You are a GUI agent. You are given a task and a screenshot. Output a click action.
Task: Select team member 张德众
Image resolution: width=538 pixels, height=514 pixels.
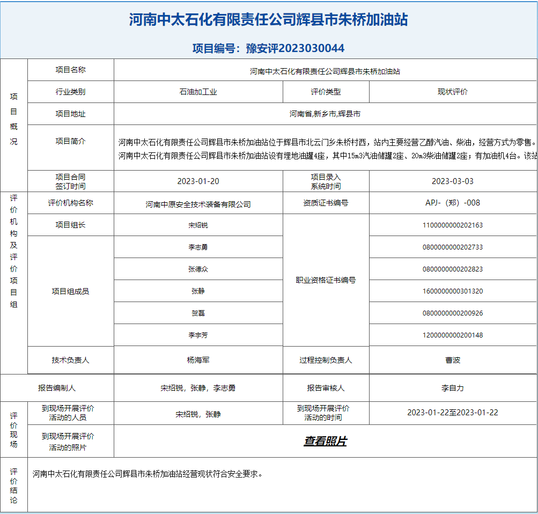pos(198,269)
